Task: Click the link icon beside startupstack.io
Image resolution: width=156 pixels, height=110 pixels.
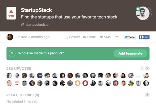Action: (23, 25)
